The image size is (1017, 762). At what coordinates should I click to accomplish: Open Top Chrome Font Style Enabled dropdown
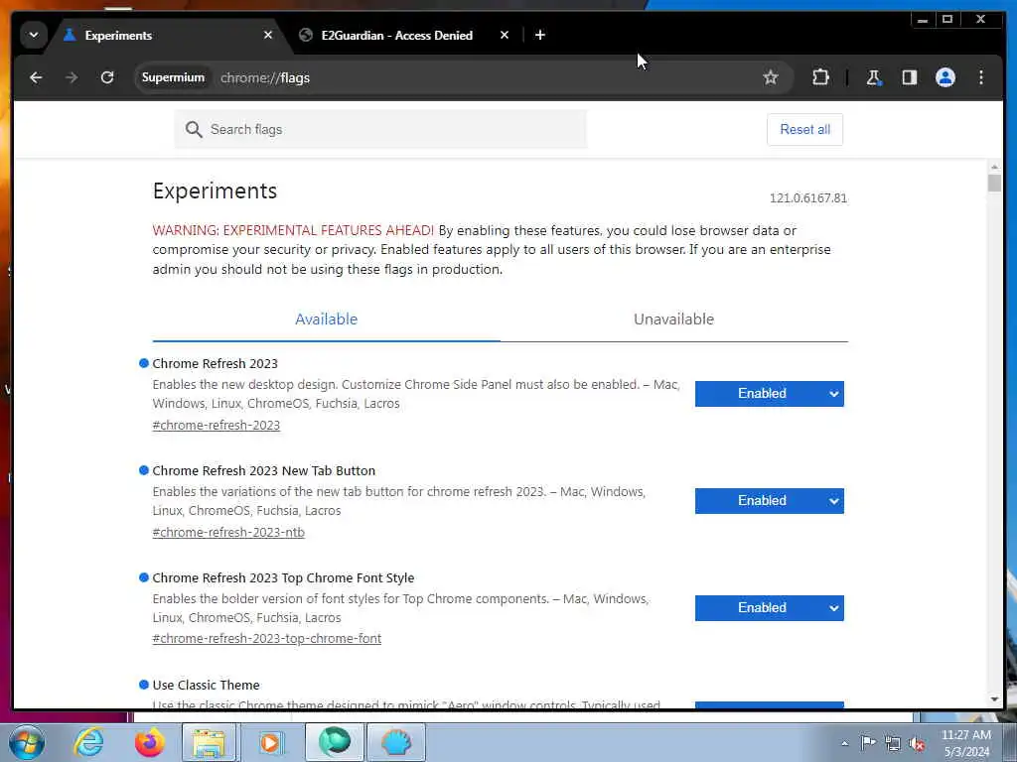pyautogui.click(x=770, y=608)
